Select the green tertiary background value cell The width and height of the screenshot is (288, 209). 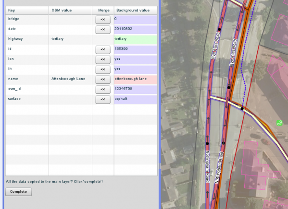pyautogui.click(x=136, y=40)
